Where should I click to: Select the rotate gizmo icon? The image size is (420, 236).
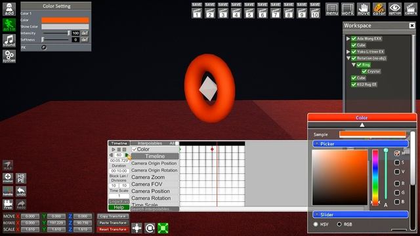tap(150, 228)
